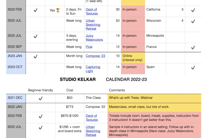Select the California location cell
The height and width of the screenshot is (138, 208).
[155, 11]
